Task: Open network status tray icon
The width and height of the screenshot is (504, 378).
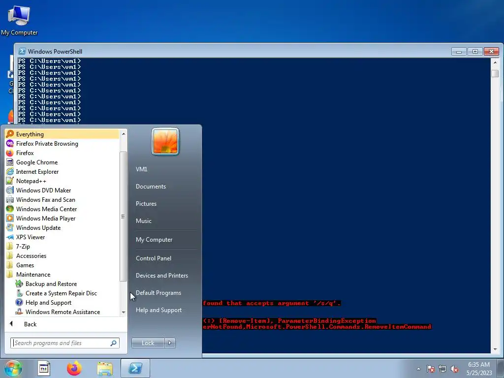Action: click(442, 369)
